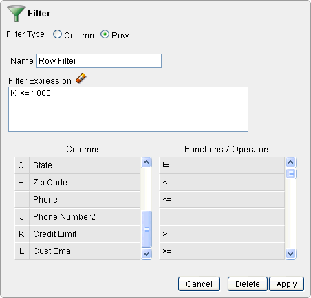Image resolution: width=311 pixels, height=298 pixels.
Task: Insert the != operator
Action: [222, 165]
